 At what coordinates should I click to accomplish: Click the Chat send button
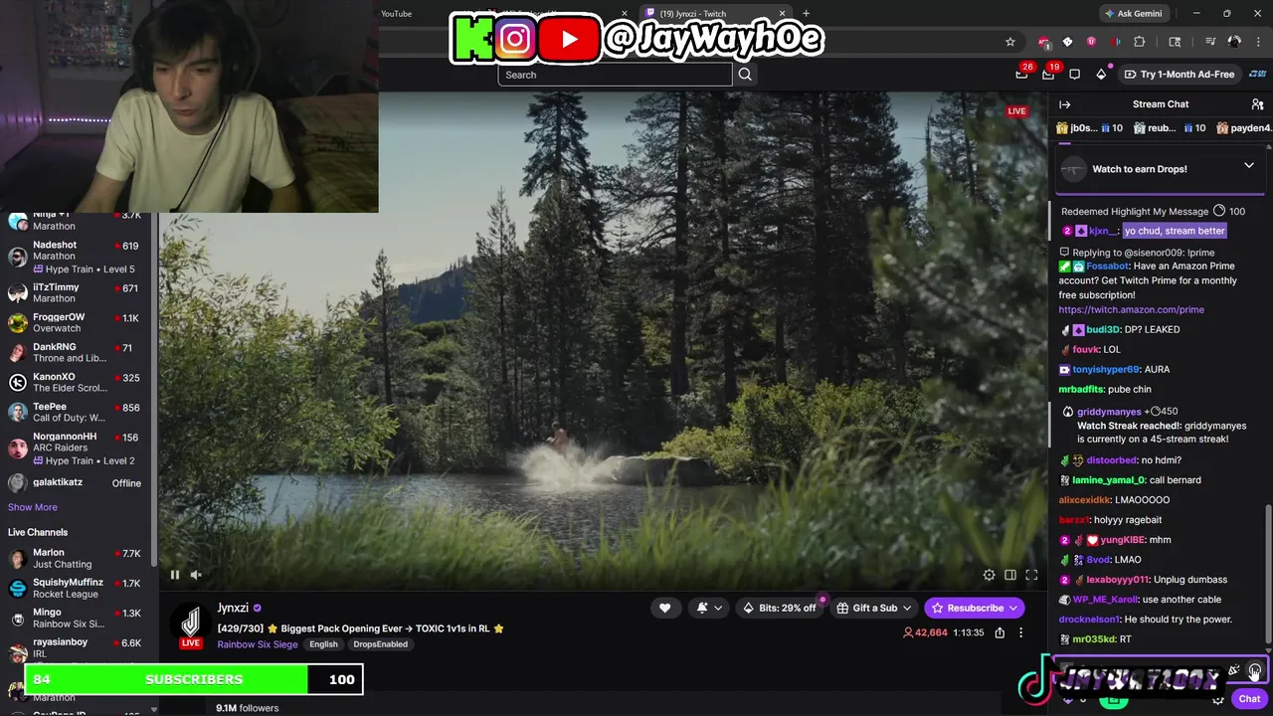(x=1250, y=699)
